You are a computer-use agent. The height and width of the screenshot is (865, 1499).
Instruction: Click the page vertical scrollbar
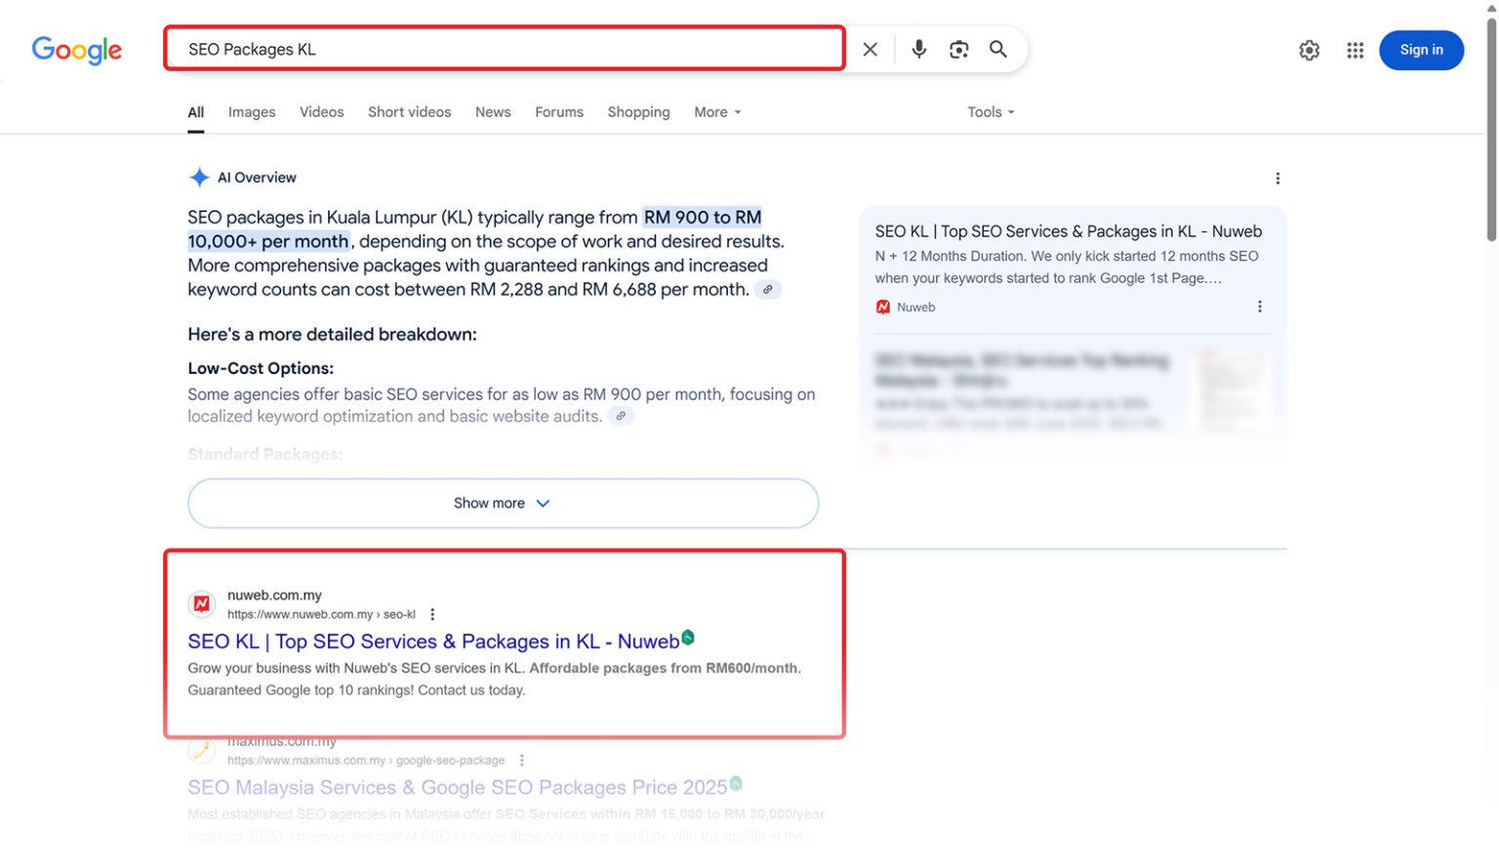click(1490, 127)
